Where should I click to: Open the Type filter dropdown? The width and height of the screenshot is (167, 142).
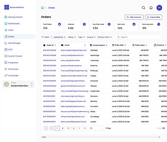[81, 37]
